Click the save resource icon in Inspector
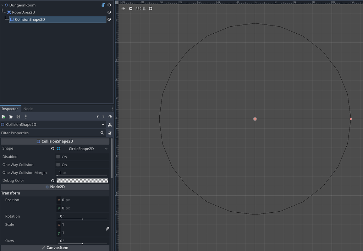This screenshot has height=251, width=363. (18, 116)
